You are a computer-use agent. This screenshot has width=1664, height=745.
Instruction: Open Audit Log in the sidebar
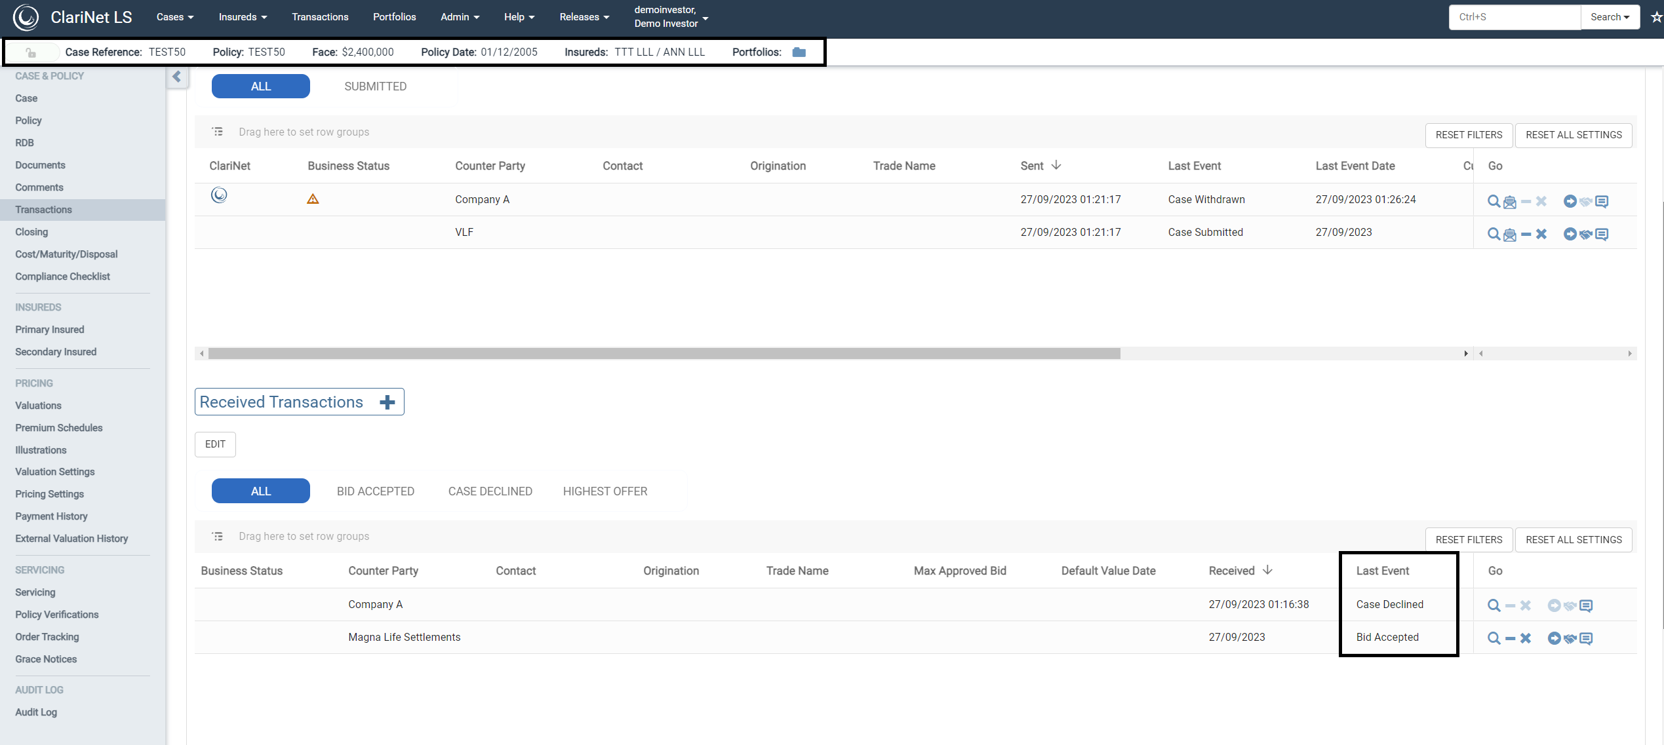point(36,712)
